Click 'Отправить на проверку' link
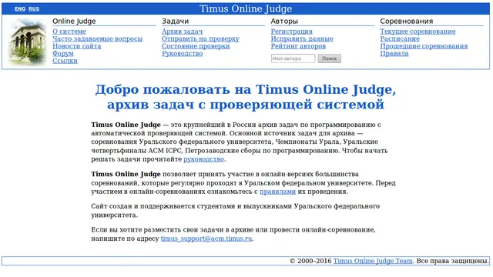Viewport: 493px width, 277px height. point(200,38)
